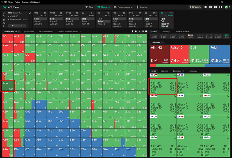Select the medium grid size icon

click(143, 31)
